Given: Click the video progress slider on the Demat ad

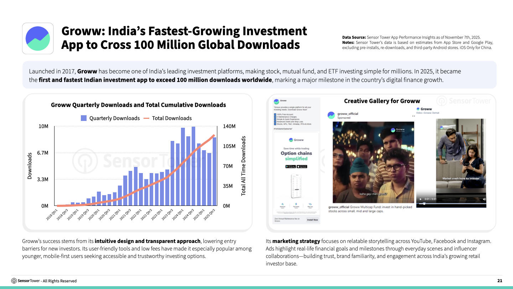Looking at the screenshot, I should click(x=424, y=204).
